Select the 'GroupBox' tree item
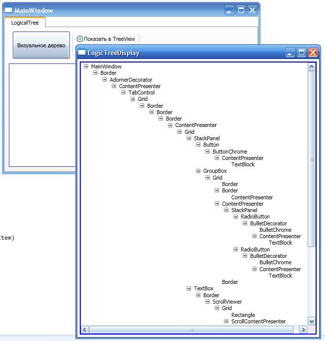Screen dimensions: 325x341 point(215,171)
